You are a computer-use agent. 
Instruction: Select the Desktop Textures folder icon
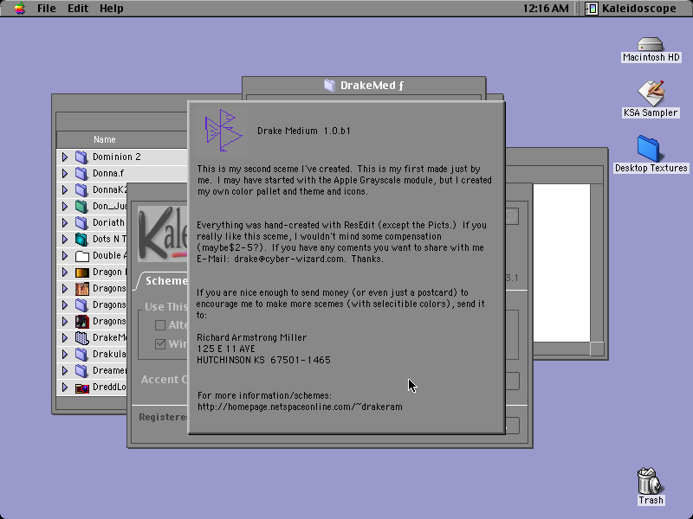[648, 149]
